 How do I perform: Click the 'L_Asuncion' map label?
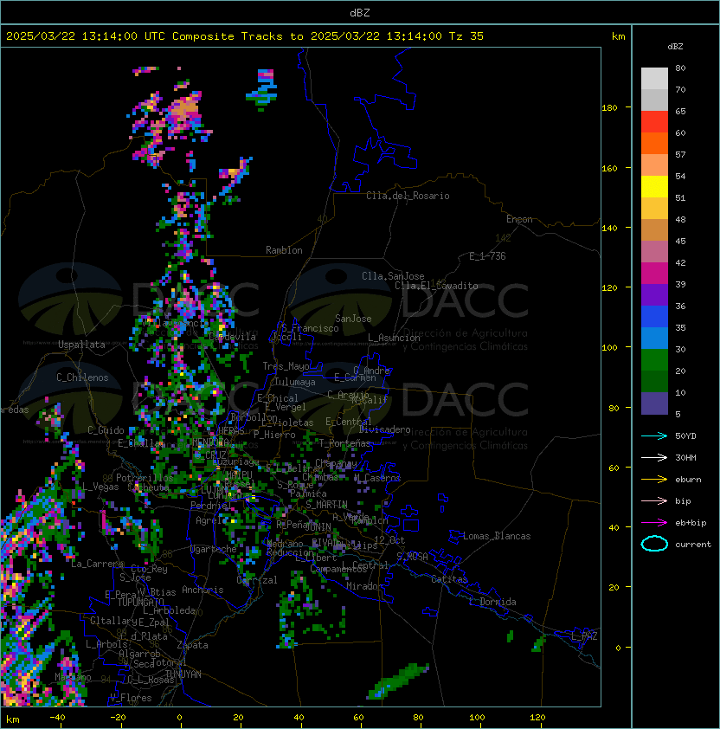point(394,338)
